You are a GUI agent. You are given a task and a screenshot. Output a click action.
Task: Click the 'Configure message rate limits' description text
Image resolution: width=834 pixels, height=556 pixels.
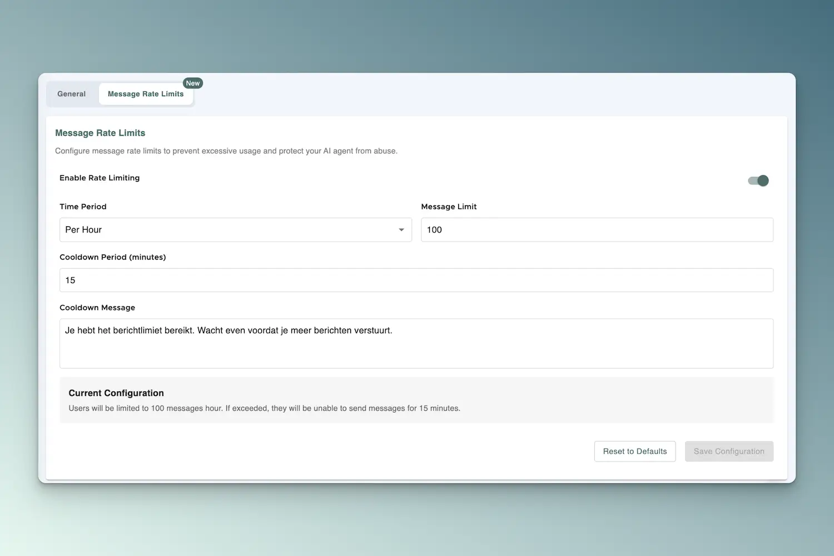pyautogui.click(x=226, y=151)
